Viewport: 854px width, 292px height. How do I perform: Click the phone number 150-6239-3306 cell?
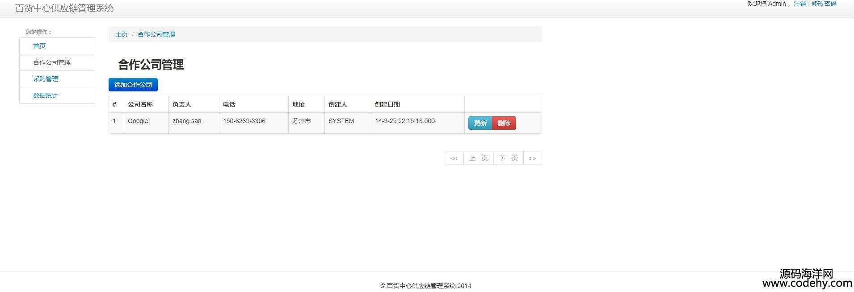244,121
